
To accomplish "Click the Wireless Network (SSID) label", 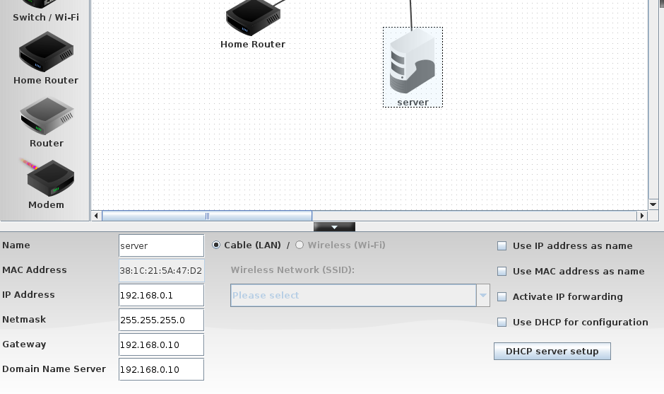I will coord(292,270).
